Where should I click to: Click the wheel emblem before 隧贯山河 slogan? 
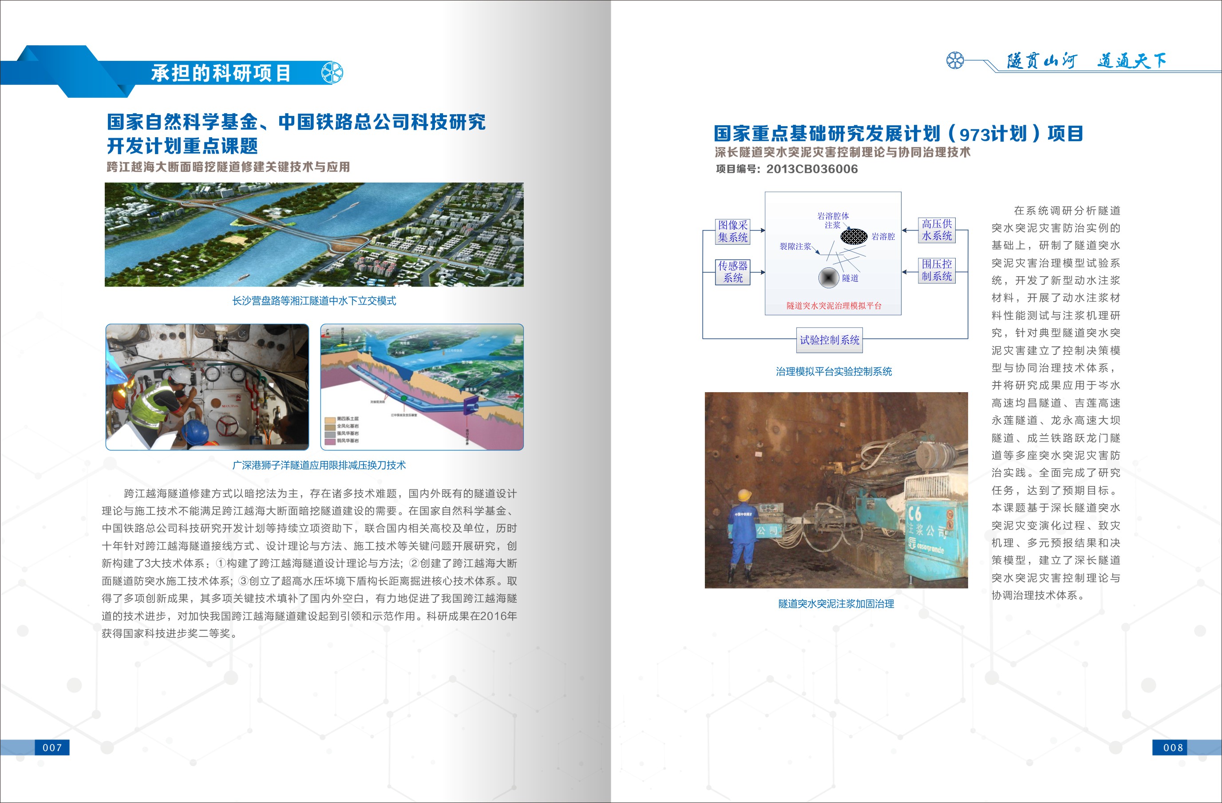click(x=955, y=60)
